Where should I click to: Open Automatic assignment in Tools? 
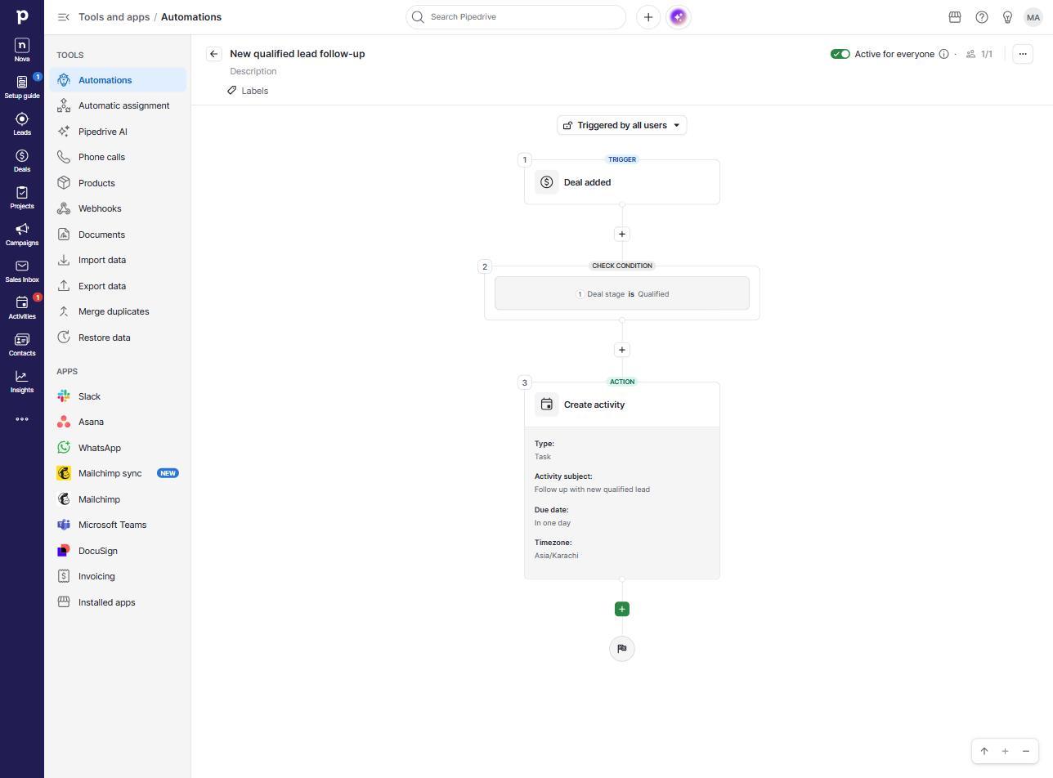pyautogui.click(x=118, y=106)
